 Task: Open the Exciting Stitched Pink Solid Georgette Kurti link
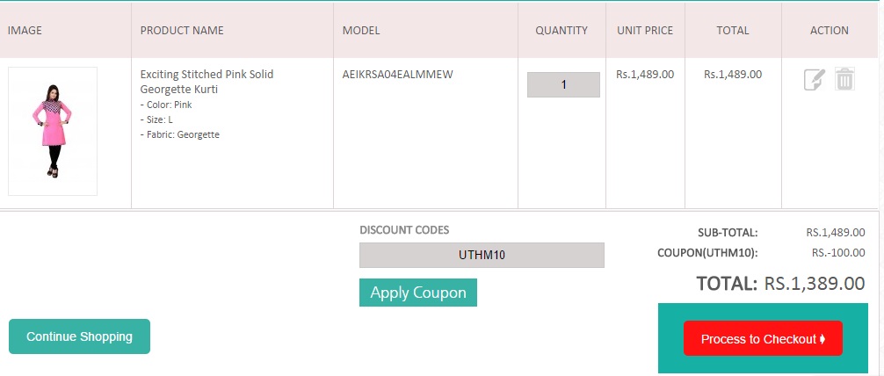207,82
